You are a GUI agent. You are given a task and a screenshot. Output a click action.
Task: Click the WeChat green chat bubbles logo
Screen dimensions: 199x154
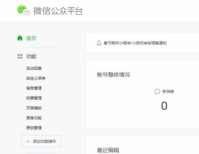[x=24, y=11]
